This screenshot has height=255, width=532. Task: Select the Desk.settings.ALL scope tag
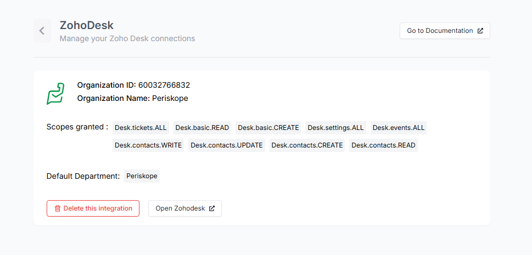[x=335, y=128]
